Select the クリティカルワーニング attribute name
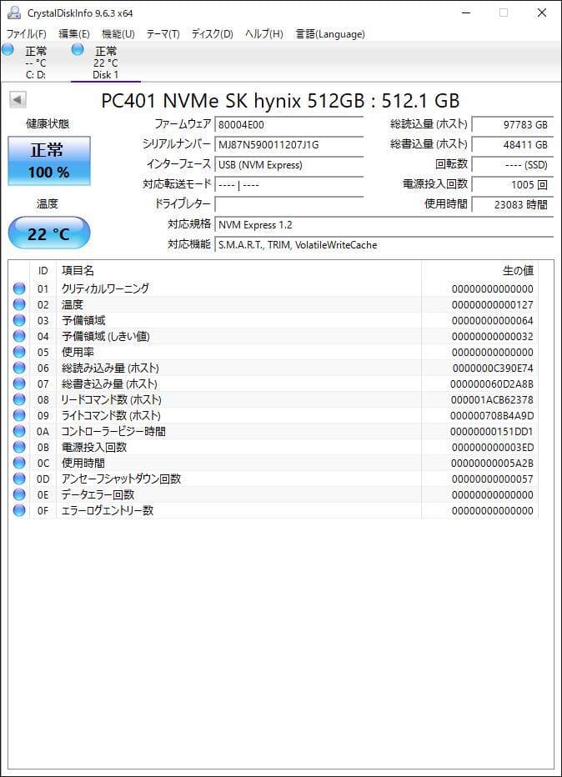This screenshot has height=777, width=562. tap(105, 288)
